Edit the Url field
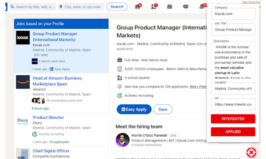Image resolution: width=266 pixels, height=159 pixels. coord(233,104)
